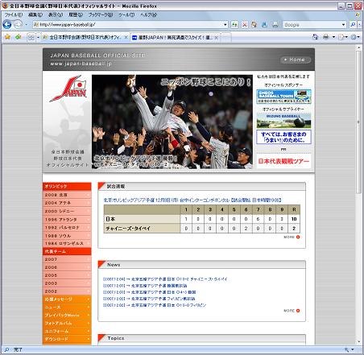Viewport: 364px width, 355px height.
Task: Open ダウンロード in the orange sidebar
Action: pyautogui.click(x=67, y=339)
